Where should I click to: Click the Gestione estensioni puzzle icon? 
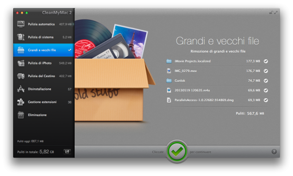pos(21,102)
